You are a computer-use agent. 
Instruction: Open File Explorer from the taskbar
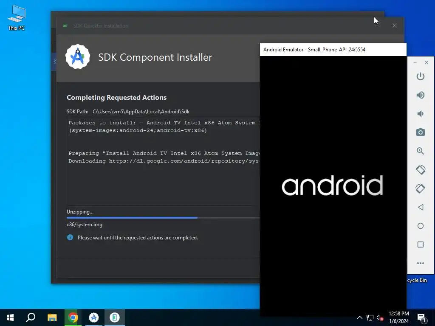coord(52,318)
